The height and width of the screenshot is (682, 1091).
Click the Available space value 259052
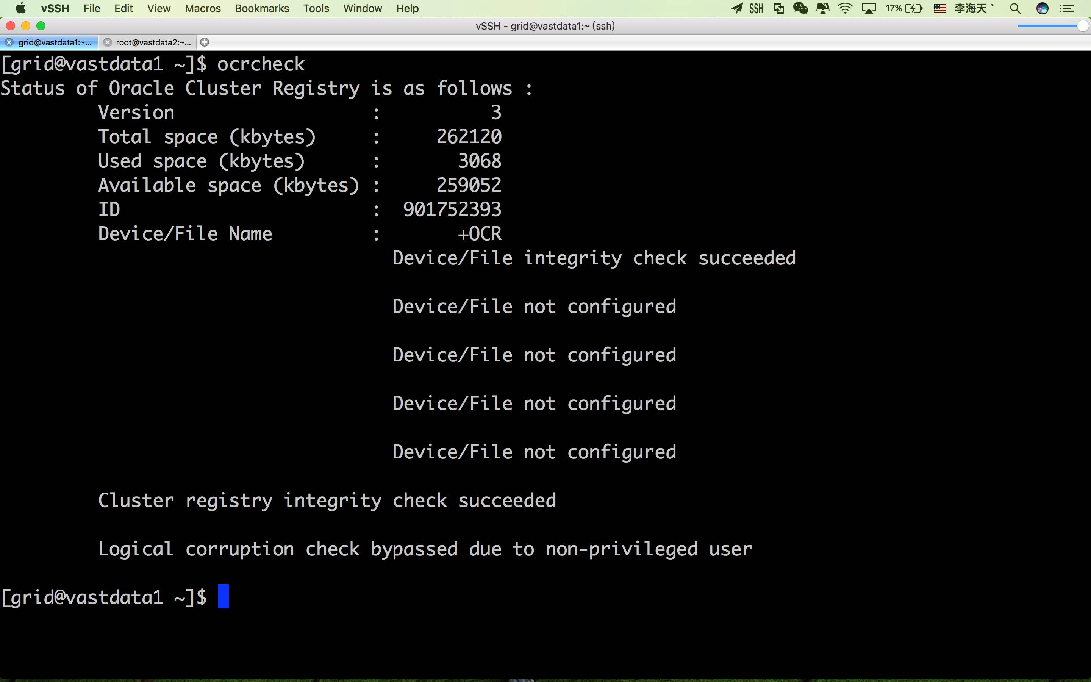pos(469,185)
